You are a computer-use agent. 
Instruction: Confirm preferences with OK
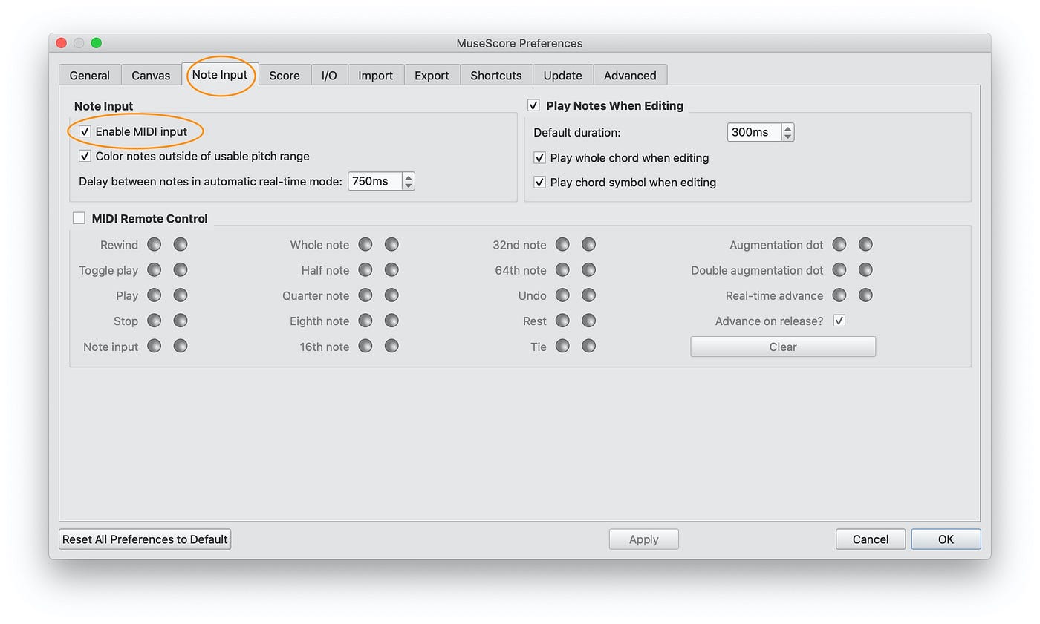click(946, 539)
